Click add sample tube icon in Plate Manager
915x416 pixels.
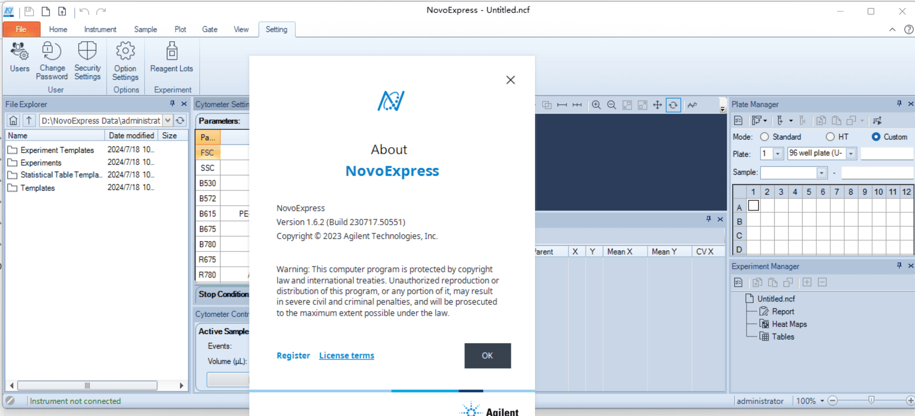[x=780, y=120]
